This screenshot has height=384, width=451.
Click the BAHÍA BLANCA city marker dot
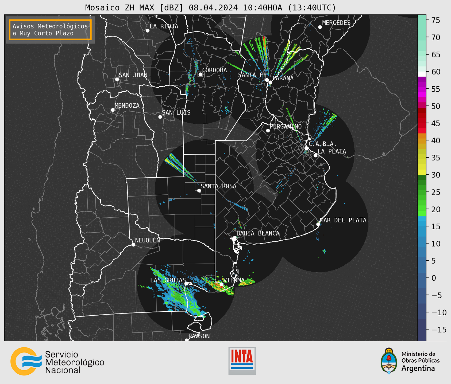pyautogui.click(x=234, y=238)
